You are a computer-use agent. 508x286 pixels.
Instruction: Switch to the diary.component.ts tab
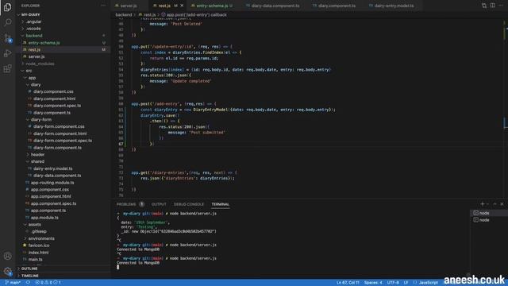pos(337,6)
